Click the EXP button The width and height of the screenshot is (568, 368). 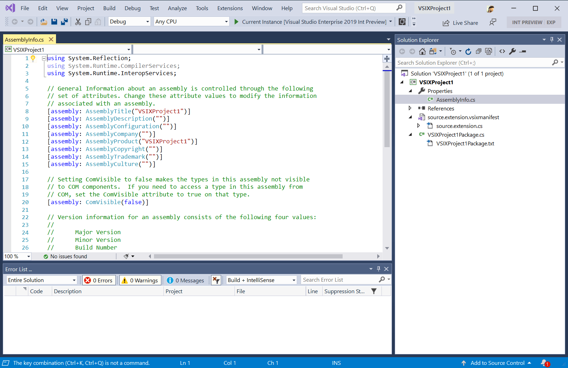click(x=551, y=22)
